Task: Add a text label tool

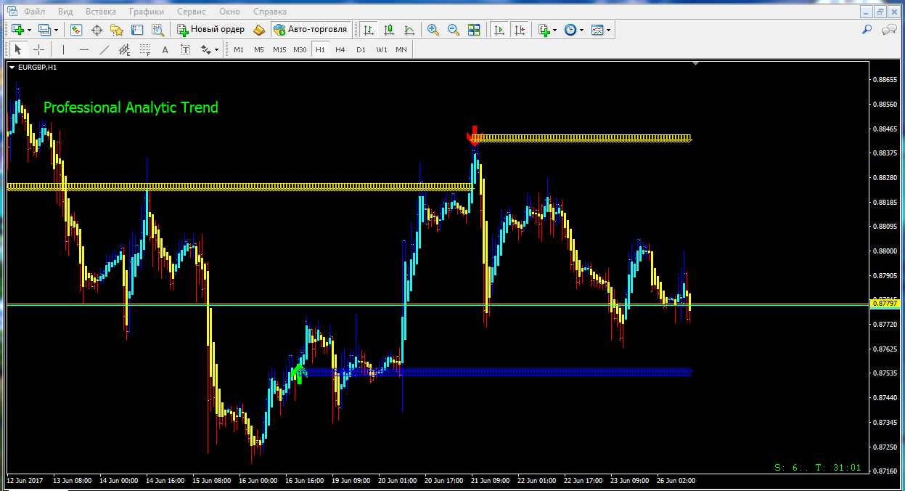Action: 165,49
